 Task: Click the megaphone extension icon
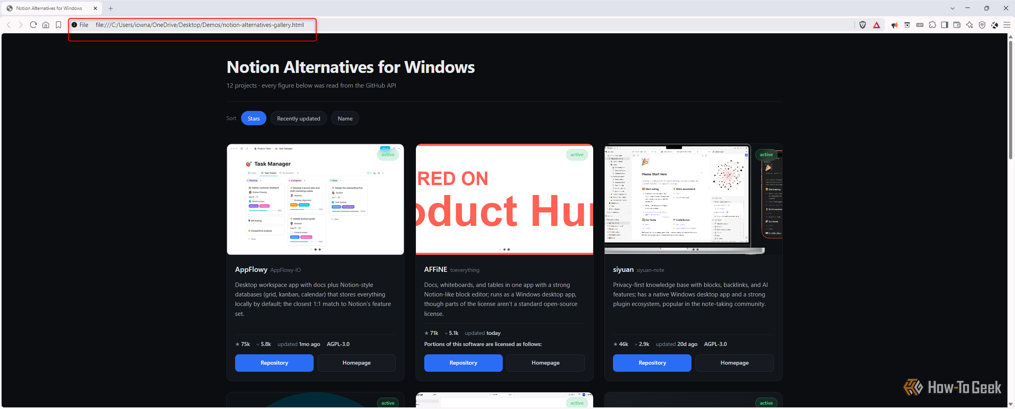[x=894, y=25]
